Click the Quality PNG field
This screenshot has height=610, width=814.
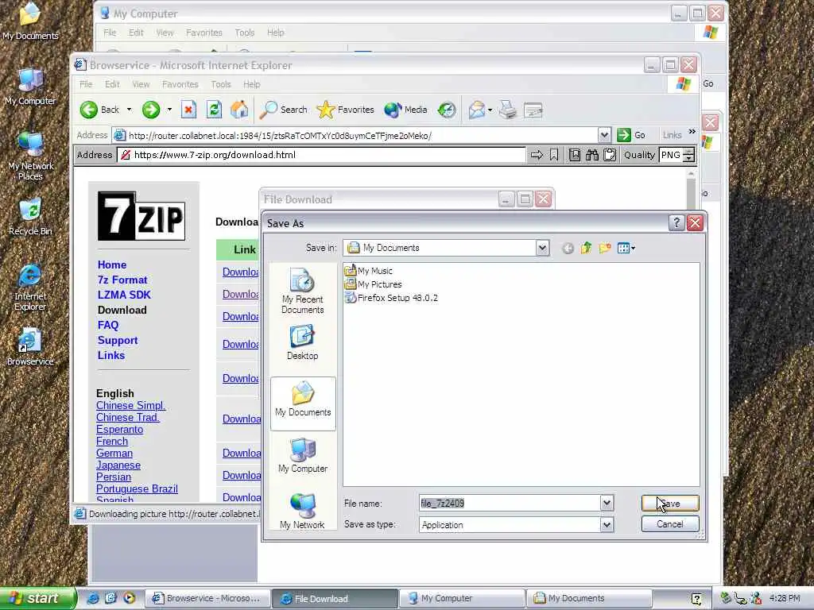671,155
